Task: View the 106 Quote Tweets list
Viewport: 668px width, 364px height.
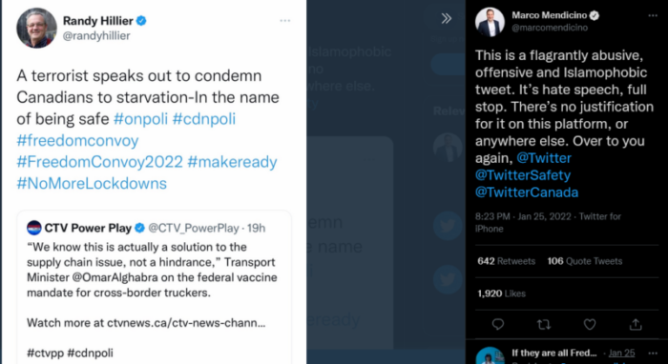Action: pos(585,261)
